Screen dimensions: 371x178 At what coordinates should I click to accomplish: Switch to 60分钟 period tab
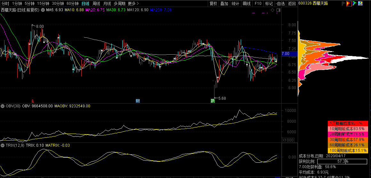click(x=72, y=4)
